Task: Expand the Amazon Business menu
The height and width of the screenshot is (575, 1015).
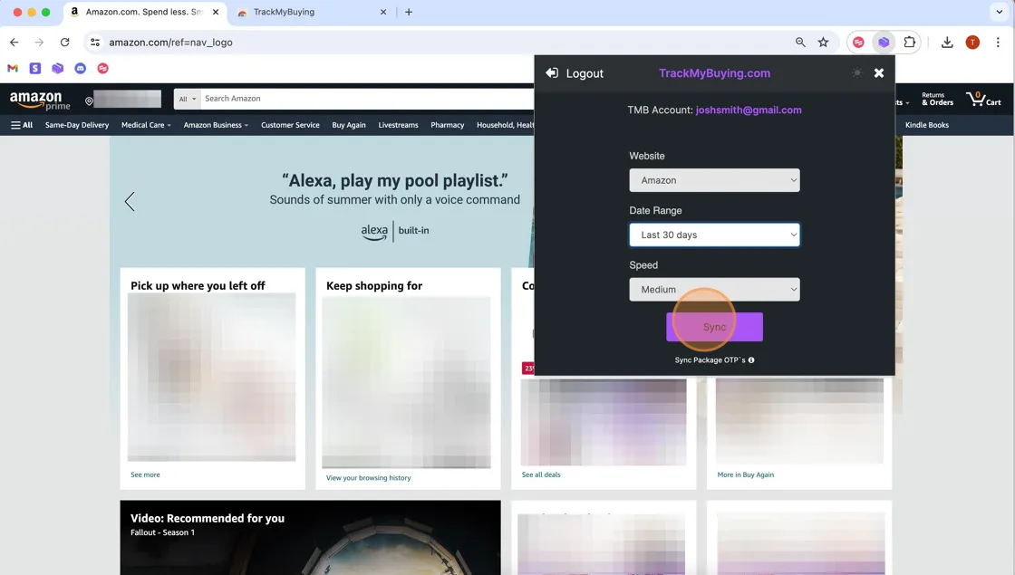Action: pyautogui.click(x=216, y=125)
